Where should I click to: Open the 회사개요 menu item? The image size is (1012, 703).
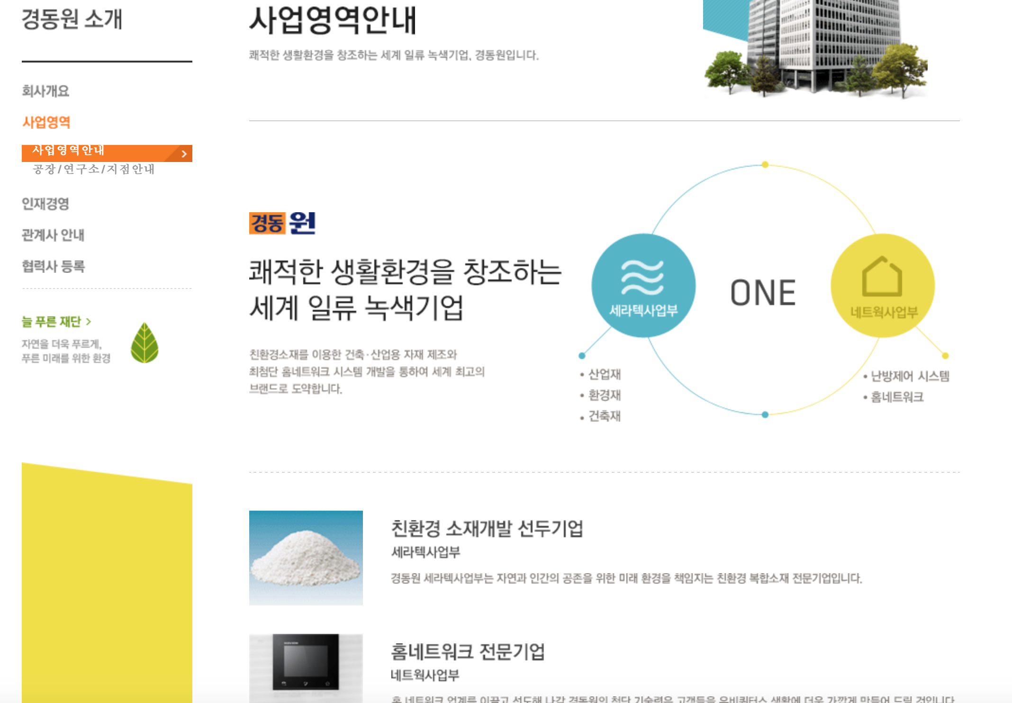tap(45, 91)
